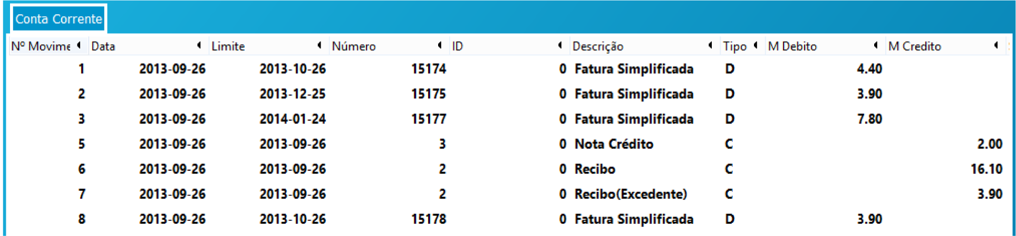Open the ID column filter arrow
The height and width of the screenshot is (236, 1016).
pos(559,45)
